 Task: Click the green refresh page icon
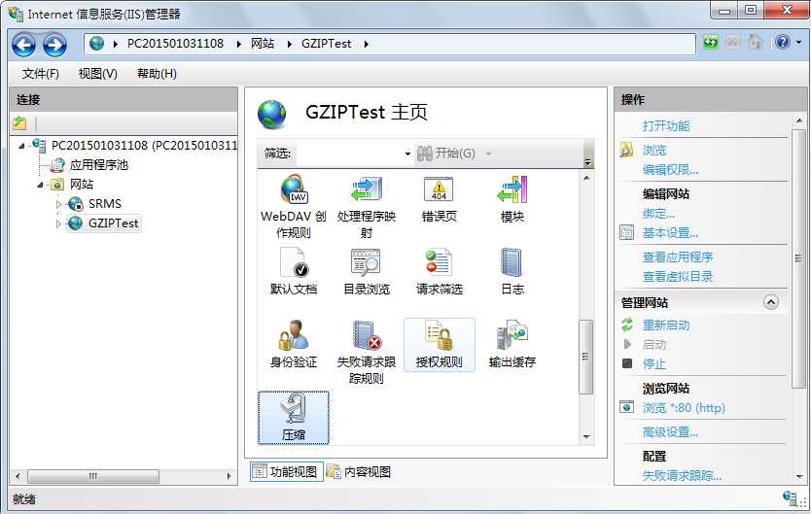click(710, 42)
